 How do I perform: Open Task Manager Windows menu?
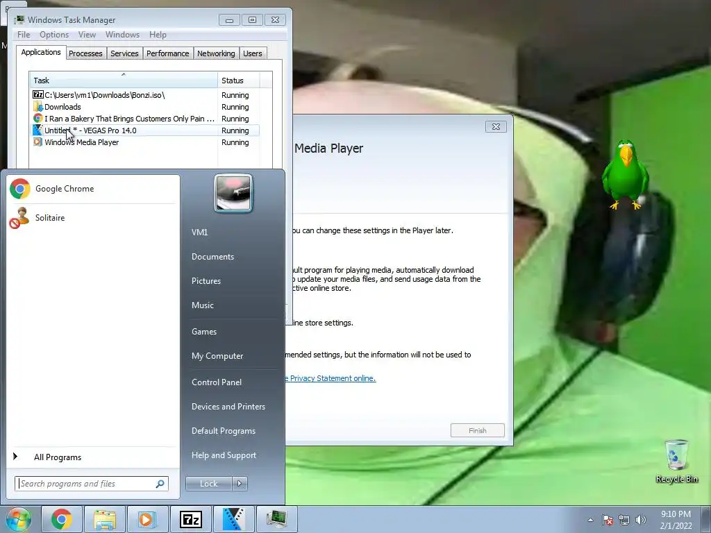click(122, 35)
